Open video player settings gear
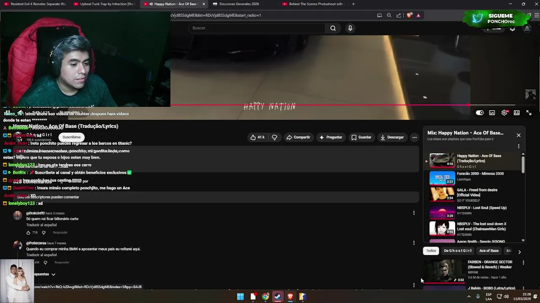The width and height of the screenshot is (540, 303). (x=504, y=113)
